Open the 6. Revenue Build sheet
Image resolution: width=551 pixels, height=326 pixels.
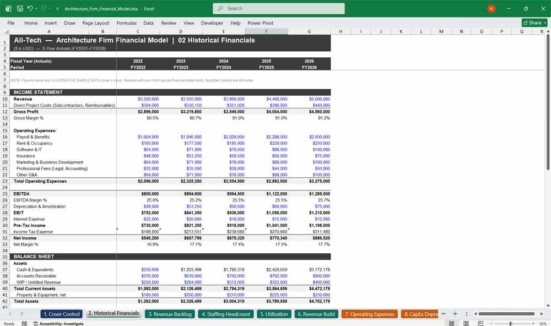coord(316,314)
